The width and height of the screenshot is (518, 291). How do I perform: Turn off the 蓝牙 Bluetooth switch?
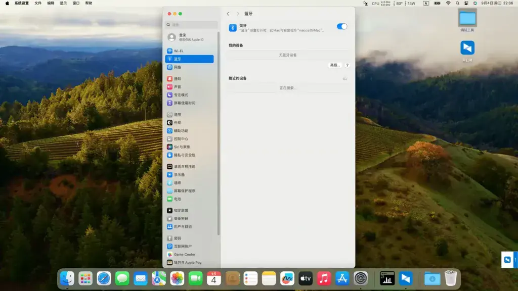(342, 26)
